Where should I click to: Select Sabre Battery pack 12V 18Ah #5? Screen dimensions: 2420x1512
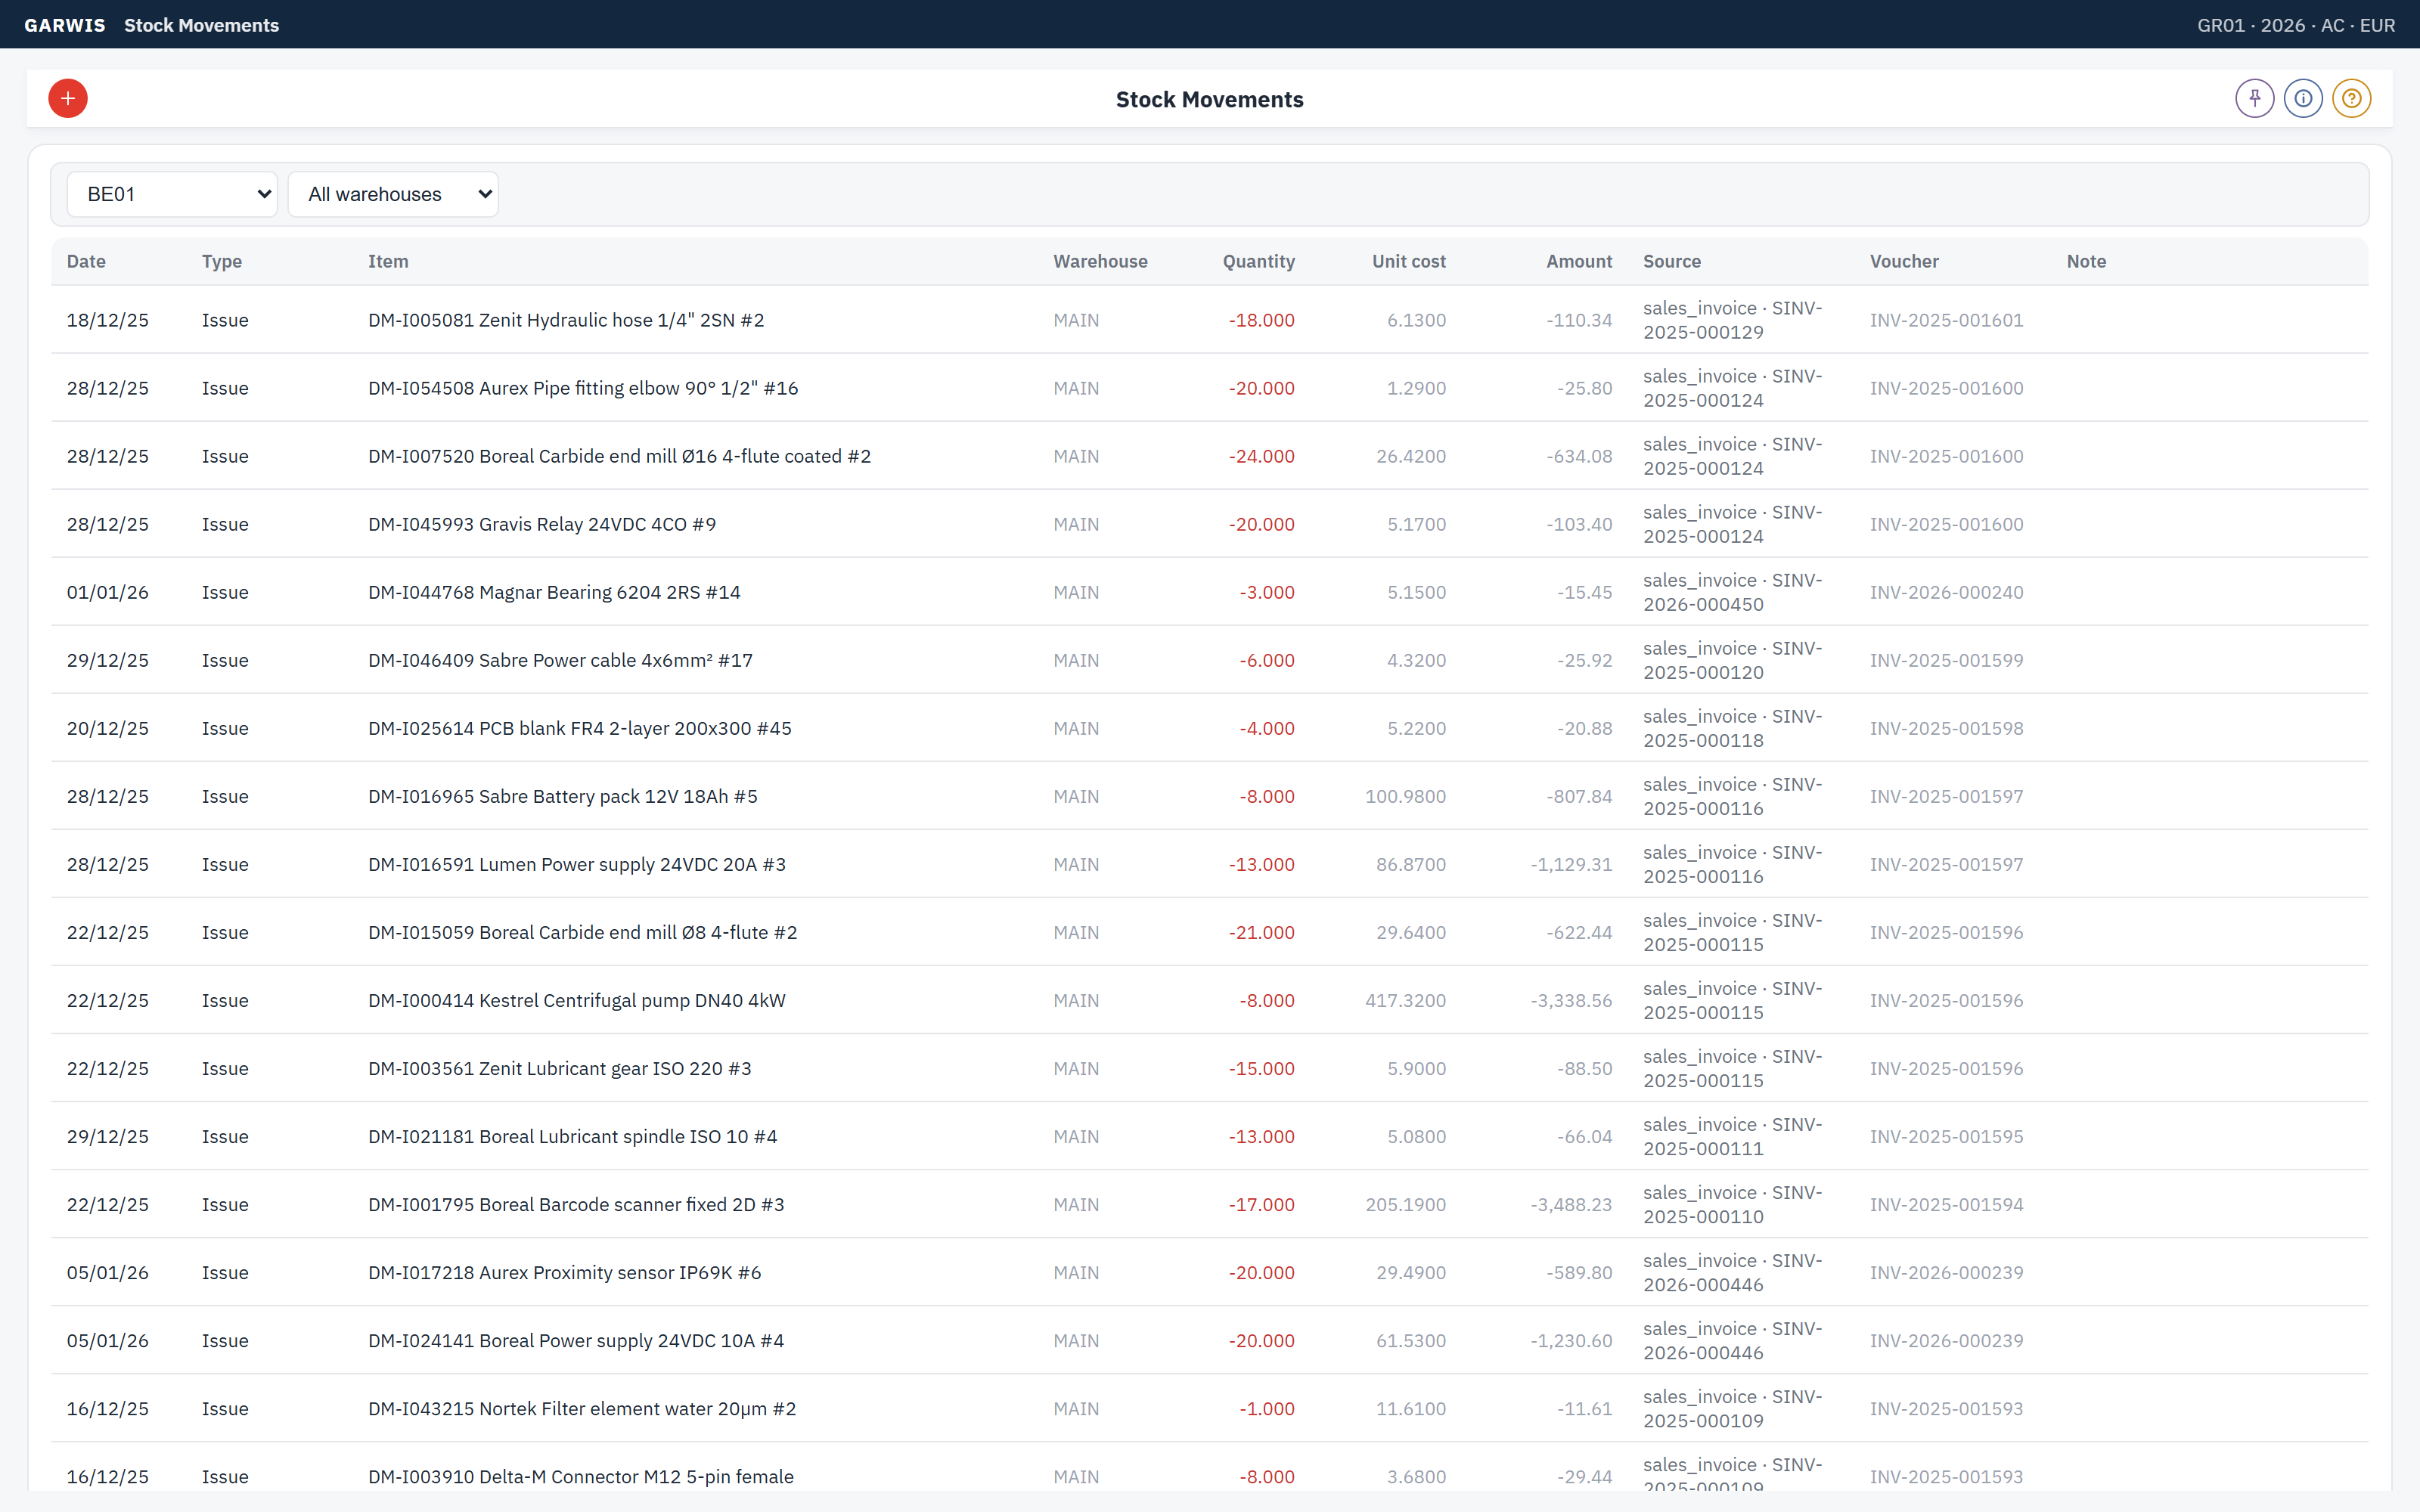click(x=562, y=796)
